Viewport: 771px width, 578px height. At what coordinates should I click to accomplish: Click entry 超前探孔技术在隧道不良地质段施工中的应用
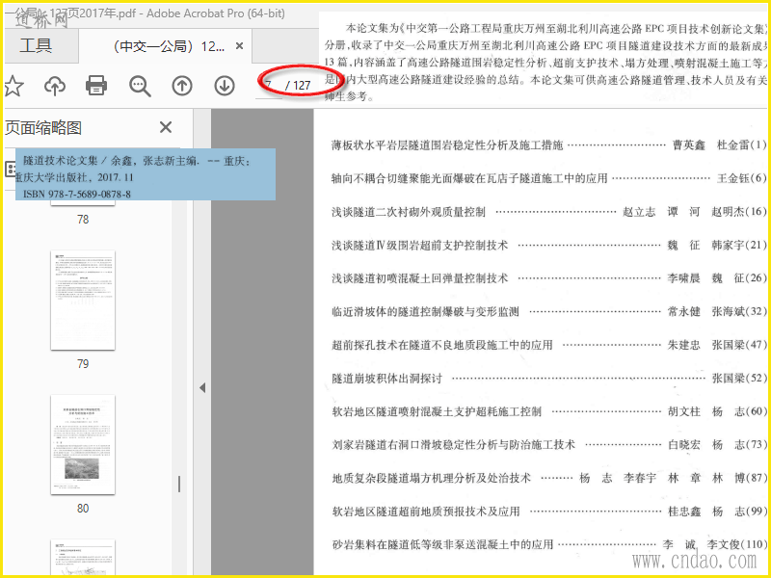pyautogui.click(x=442, y=345)
